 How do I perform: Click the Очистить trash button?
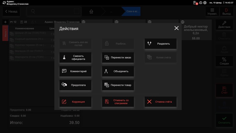(x=224, y=36)
